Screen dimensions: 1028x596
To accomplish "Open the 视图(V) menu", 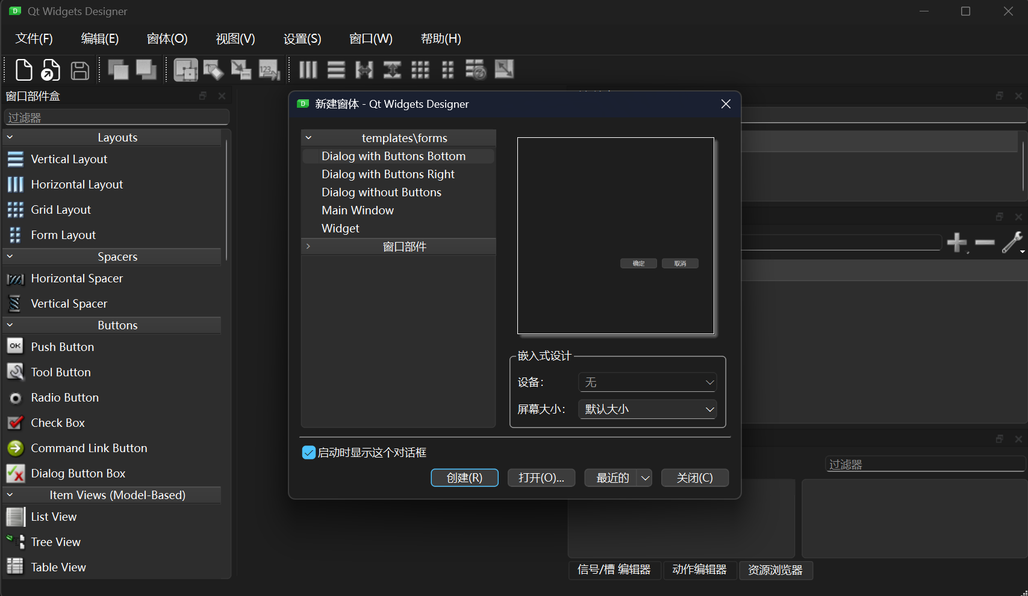I will (x=235, y=39).
